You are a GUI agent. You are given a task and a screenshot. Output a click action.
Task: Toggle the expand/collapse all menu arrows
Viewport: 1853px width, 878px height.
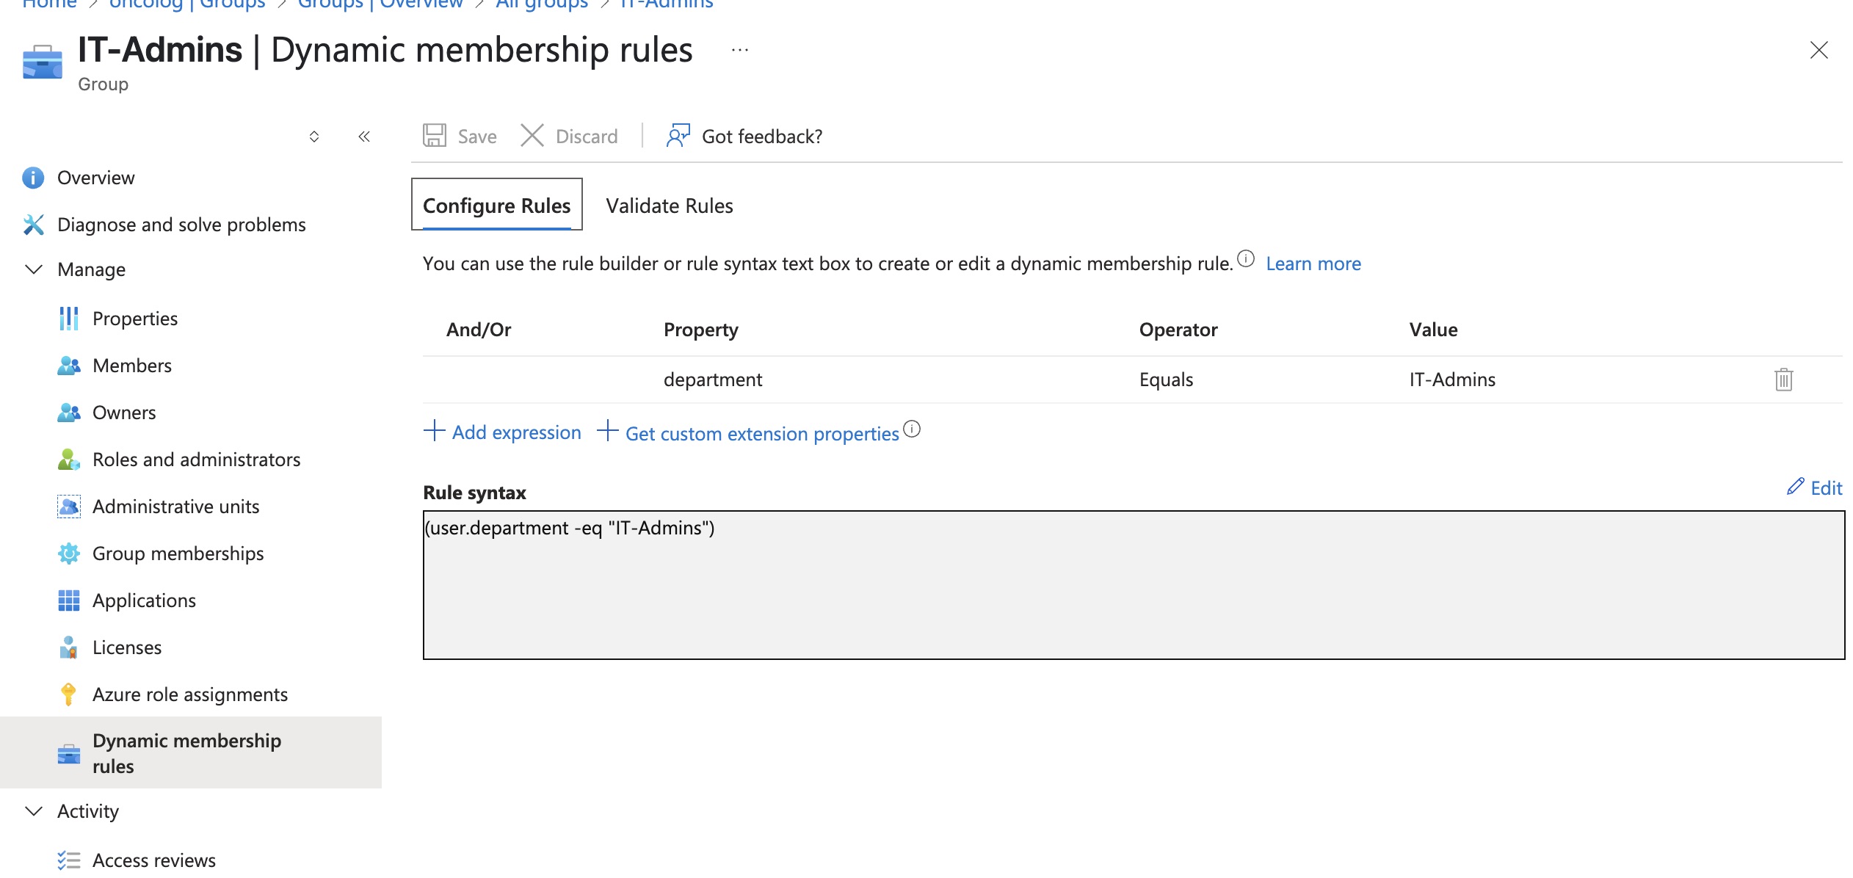point(314,137)
